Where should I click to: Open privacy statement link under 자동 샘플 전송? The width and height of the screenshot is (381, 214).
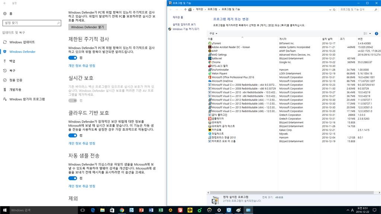coord(81,186)
